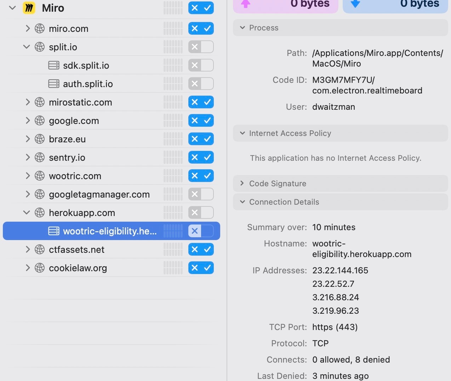
Task: Click the globe icon beside herokuapp.com
Action: coord(40,212)
